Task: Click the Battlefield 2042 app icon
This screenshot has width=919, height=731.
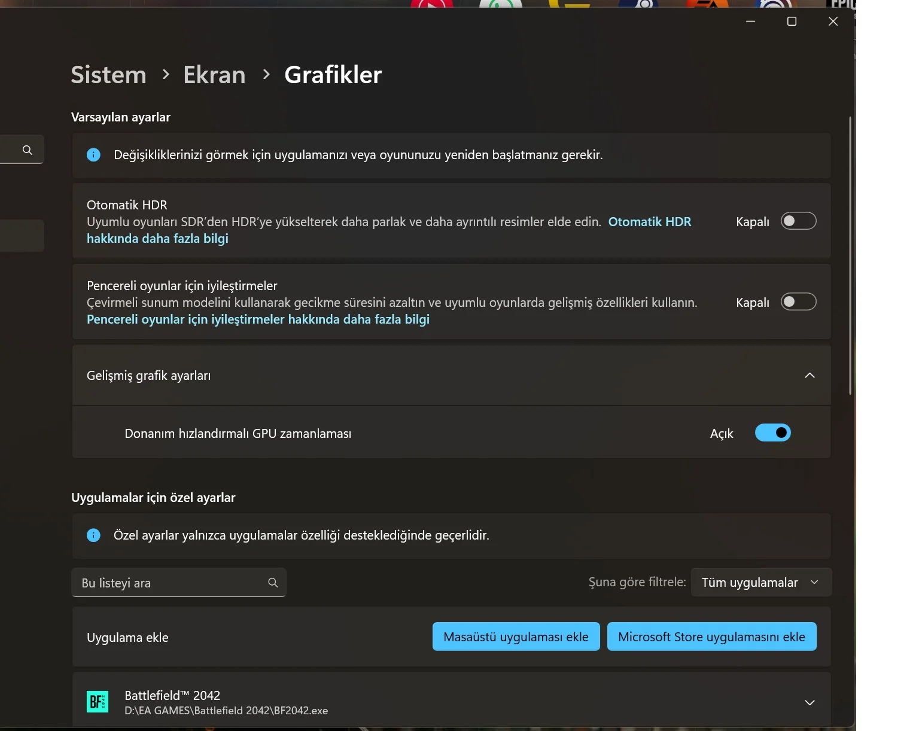Action: [x=98, y=702]
